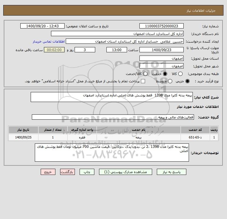
Task: Click the ساعت باقی مانده label
Action: pyautogui.click(x=29, y=50)
